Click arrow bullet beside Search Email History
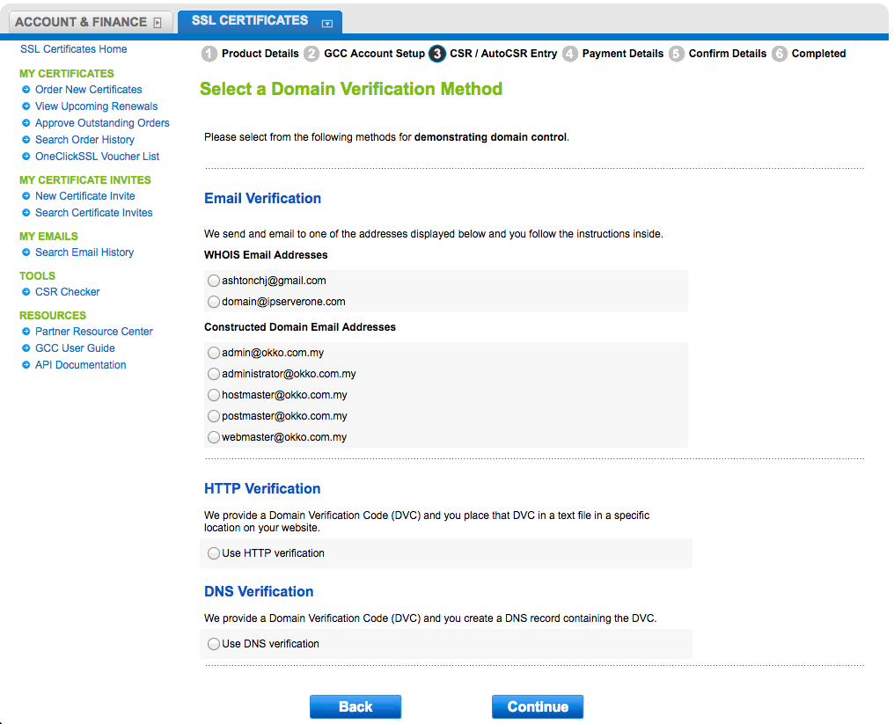This screenshot has width=894, height=724. click(x=26, y=252)
